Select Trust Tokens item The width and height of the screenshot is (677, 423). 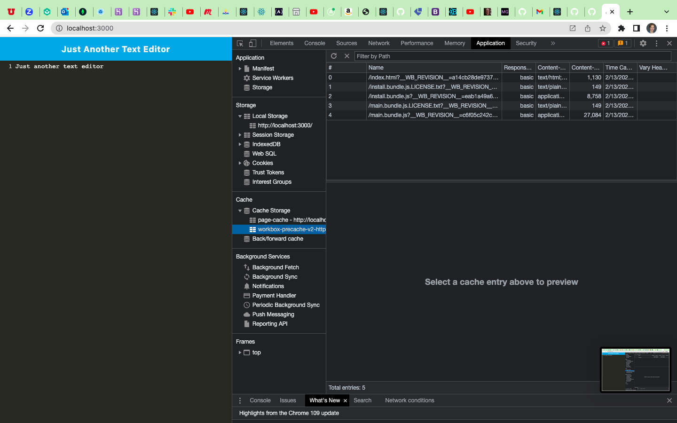[268, 172]
